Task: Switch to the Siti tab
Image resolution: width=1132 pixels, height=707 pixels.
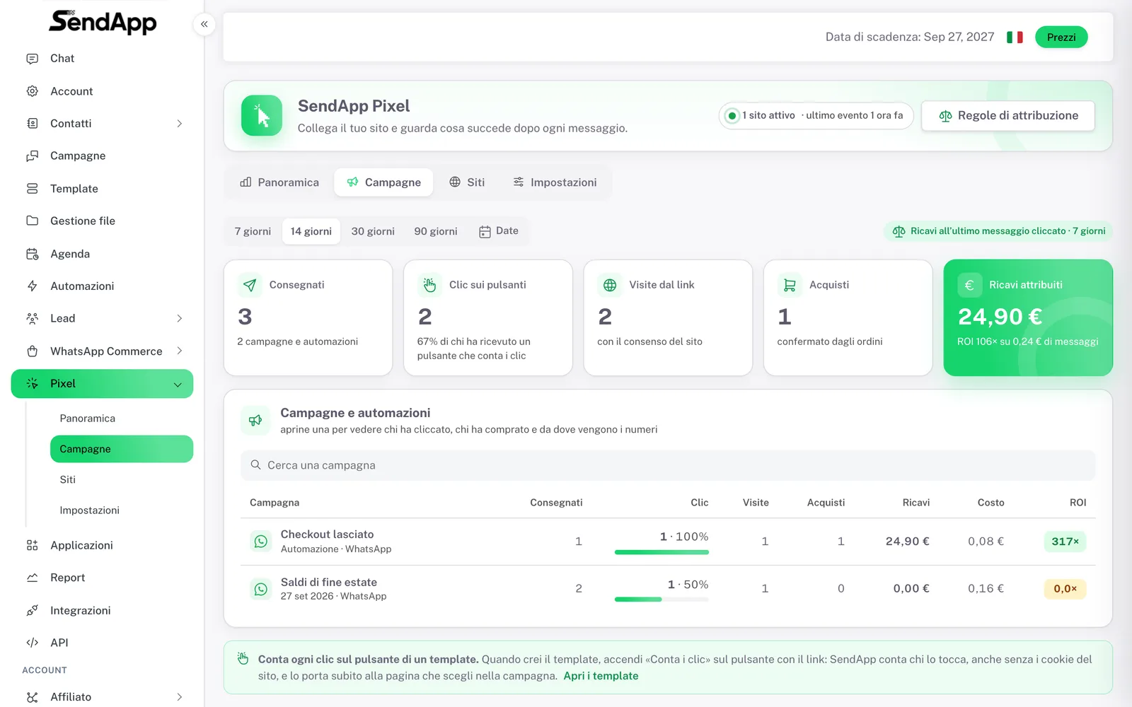Action: (467, 182)
